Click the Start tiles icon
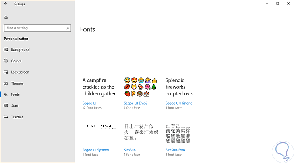Screen dimensions: 294x163 coord(6,106)
